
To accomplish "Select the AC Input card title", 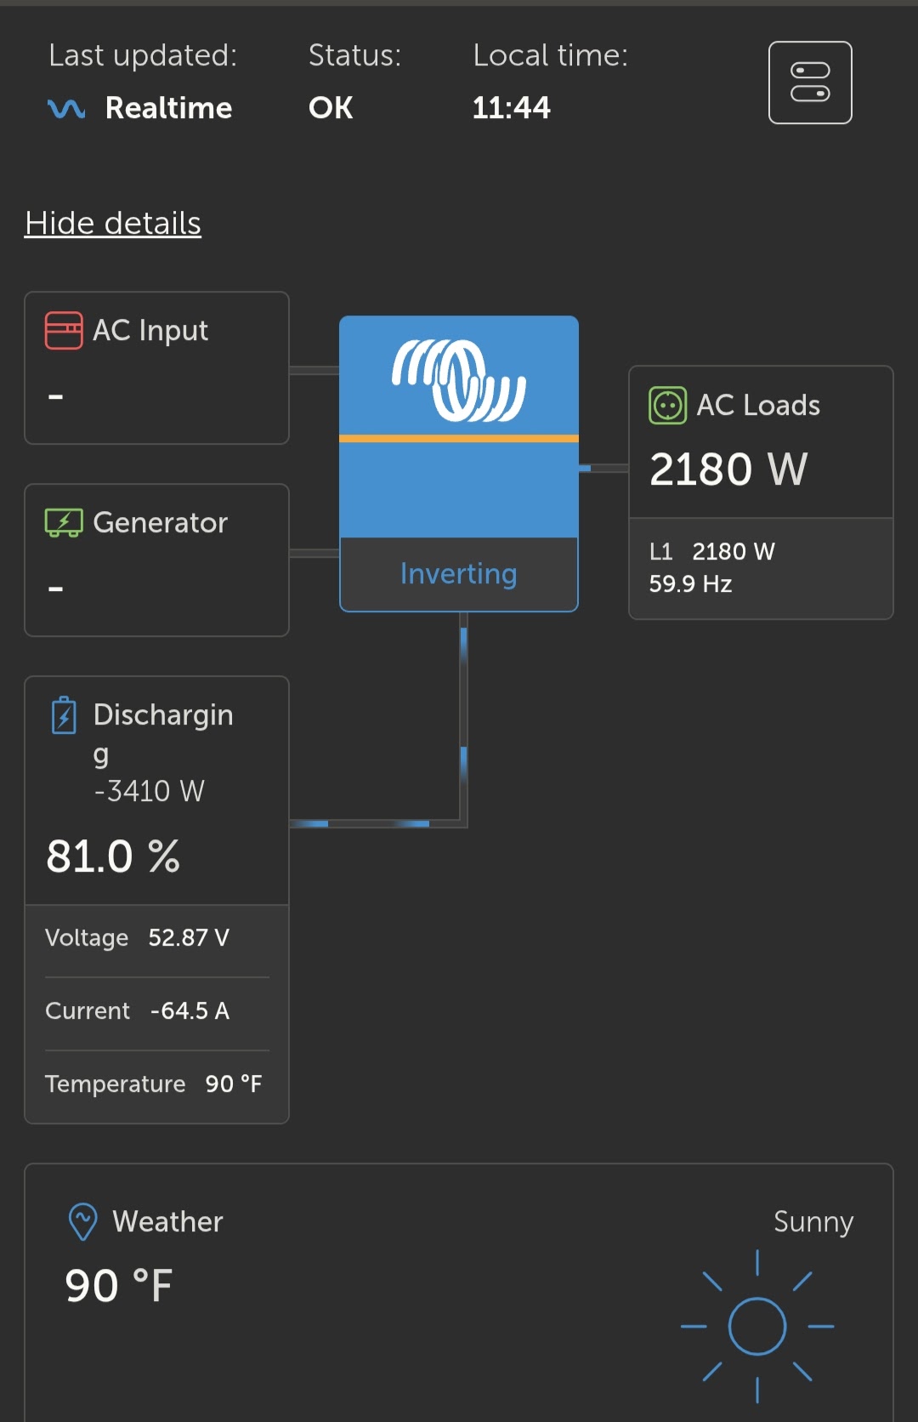I will (150, 330).
